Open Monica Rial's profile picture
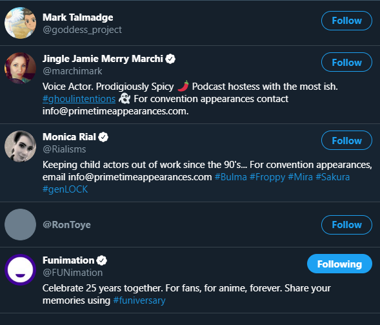The height and width of the screenshot is (325, 380). 21,147
